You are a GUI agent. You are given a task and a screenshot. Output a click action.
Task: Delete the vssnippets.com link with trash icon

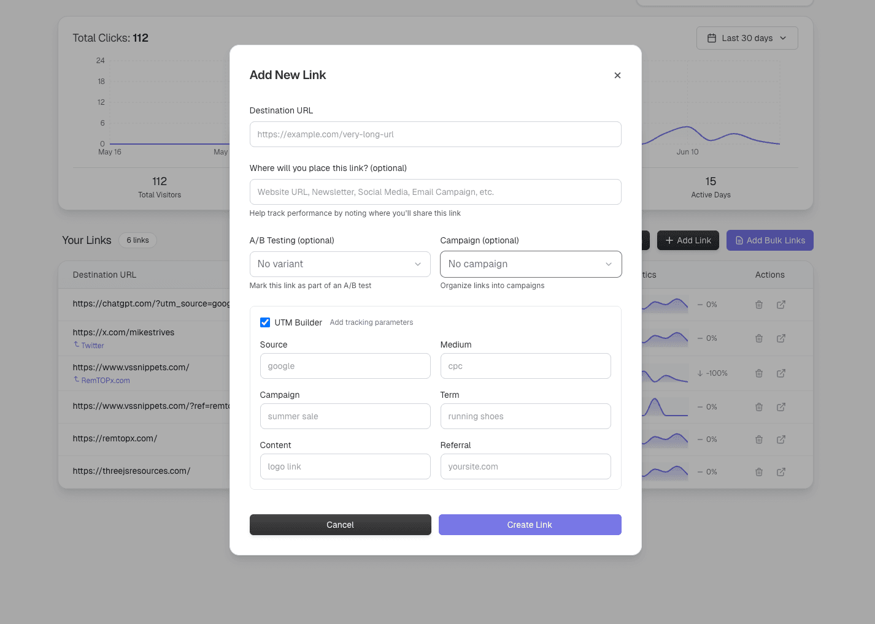(759, 373)
